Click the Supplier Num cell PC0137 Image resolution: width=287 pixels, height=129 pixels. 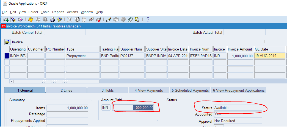click(x=132, y=56)
